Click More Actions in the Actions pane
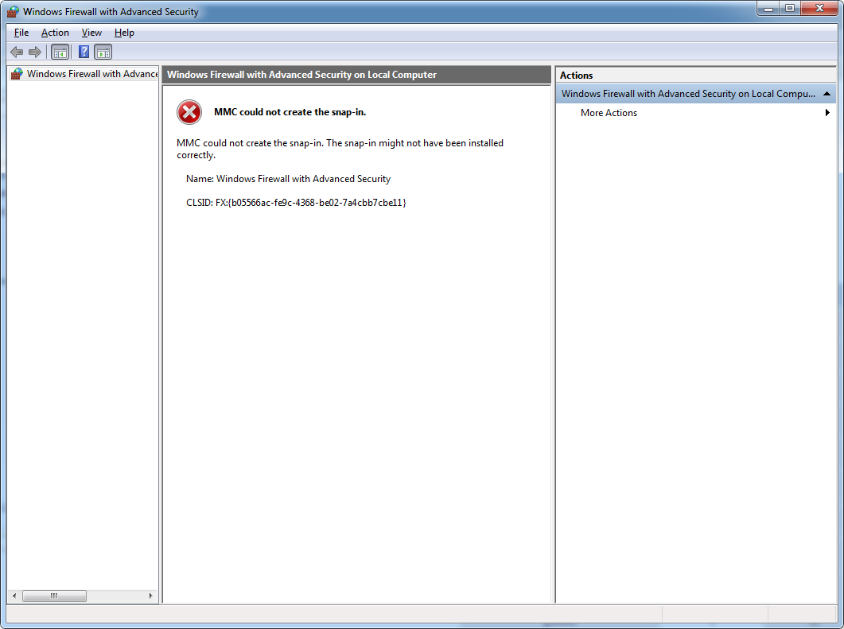This screenshot has width=844, height=629. [609, 113]
